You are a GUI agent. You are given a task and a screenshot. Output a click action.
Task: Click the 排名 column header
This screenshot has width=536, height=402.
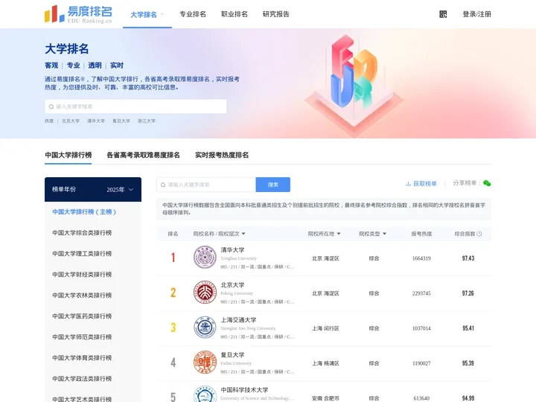[173, 234]
